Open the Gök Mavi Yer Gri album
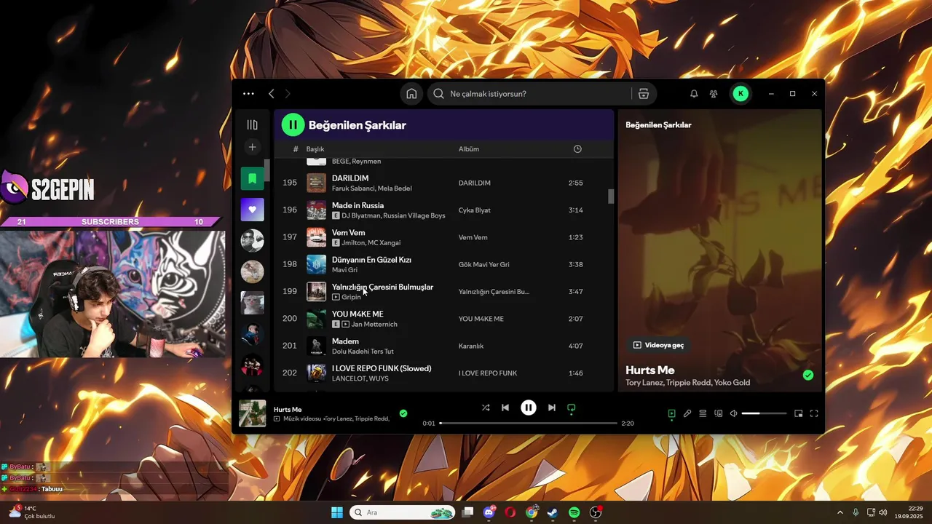932x524 pixels. pos(484,265)
